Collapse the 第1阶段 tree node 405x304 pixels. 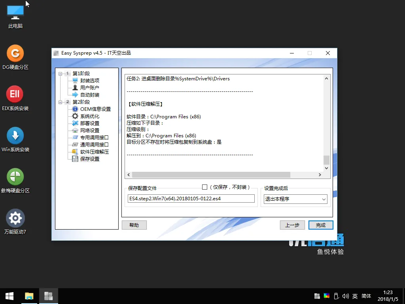click(x=60, y=73)
